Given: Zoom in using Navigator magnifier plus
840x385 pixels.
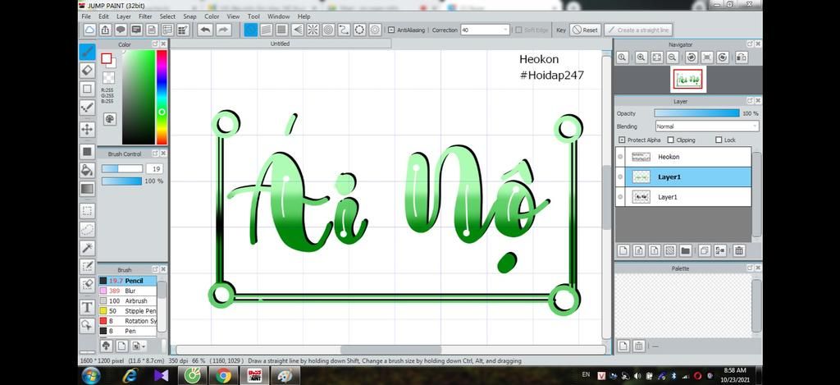Looking at the screenshot, I should point(641,57).
